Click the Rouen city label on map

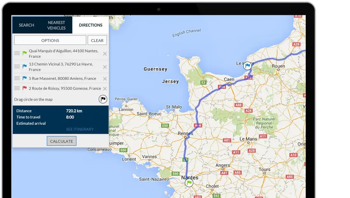pos(278,66)
